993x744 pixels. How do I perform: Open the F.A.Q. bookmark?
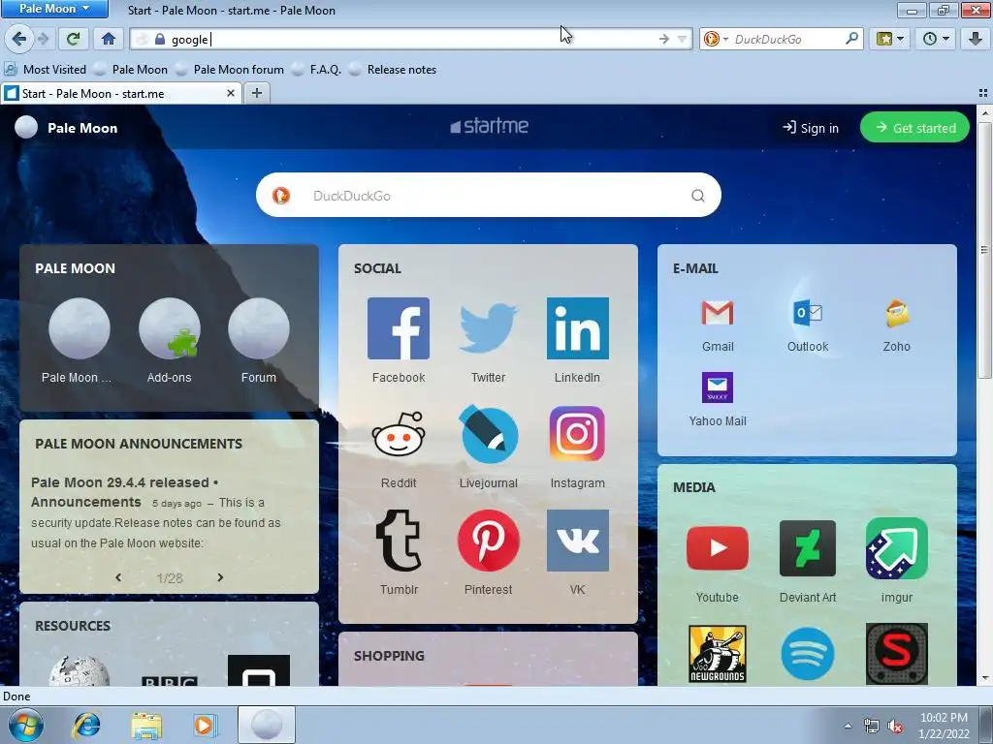click(x=317, y=70)
